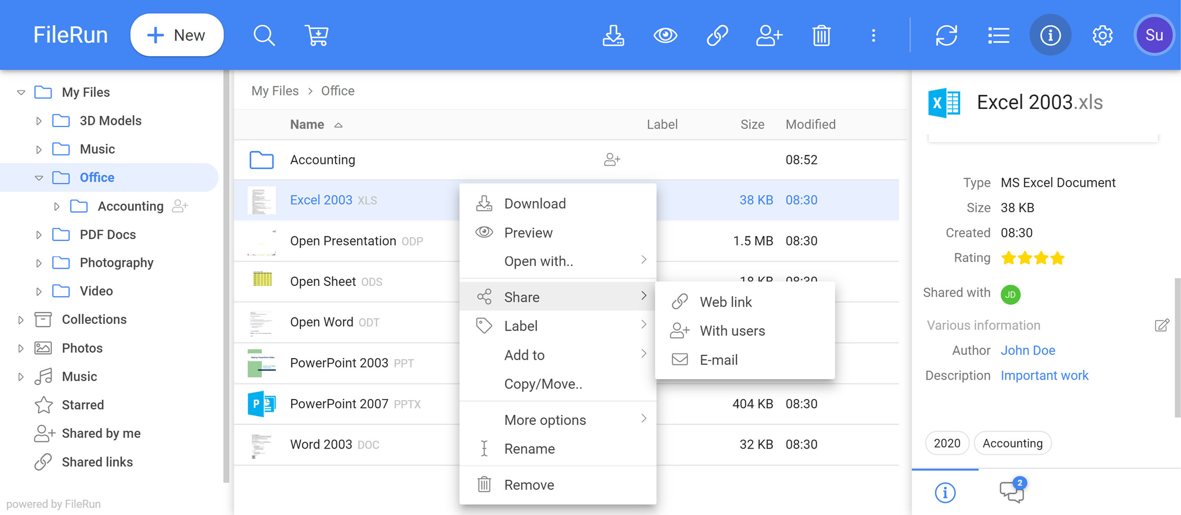Viewport: 1181px width, 515px height.
Task: Select the download icon in the top toolbar
Action: point(613,35)
